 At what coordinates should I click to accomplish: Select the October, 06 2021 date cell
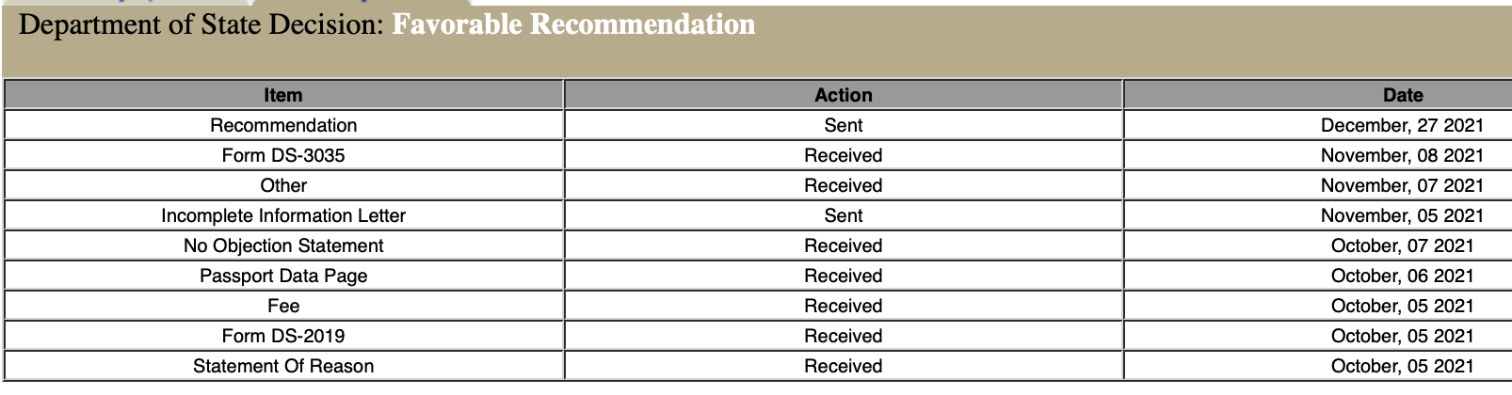[1402, 276]
